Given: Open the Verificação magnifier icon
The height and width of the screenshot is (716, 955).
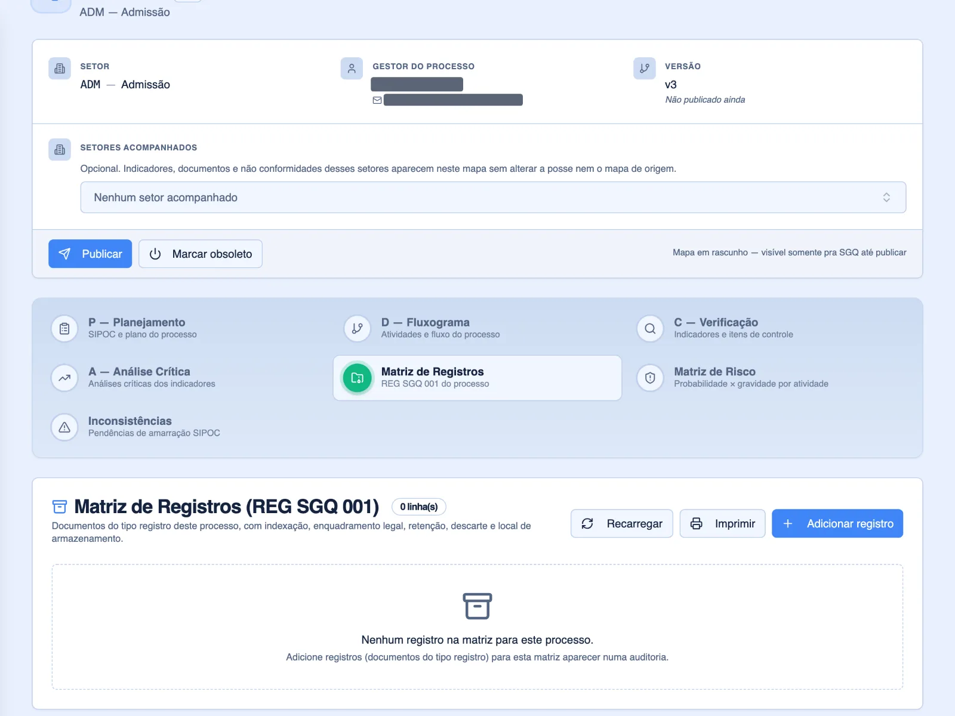Looking at the screenshot, I should tap(650, 328).
